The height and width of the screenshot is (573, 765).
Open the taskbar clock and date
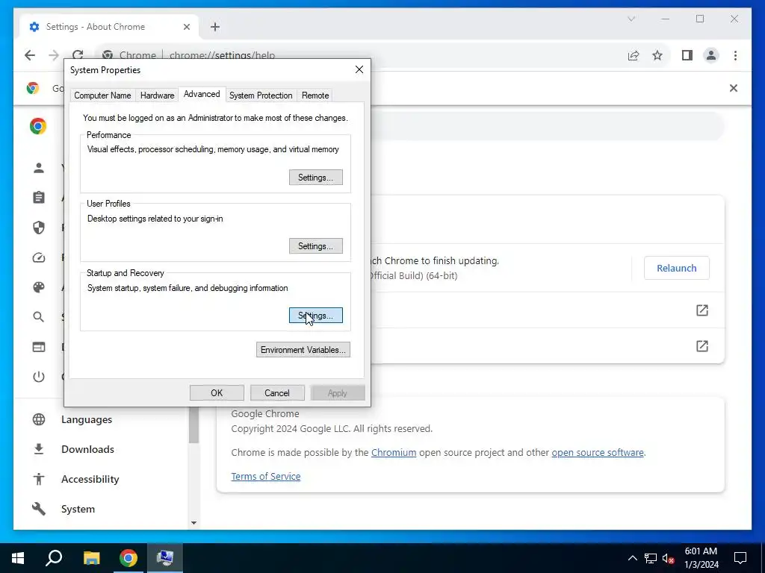[701, 558]
